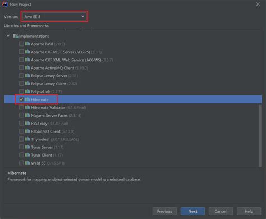The height and width of the screenshot is (219, 266).
Task: Click Eclipse Jersey Server library icon
Action: 27,75
